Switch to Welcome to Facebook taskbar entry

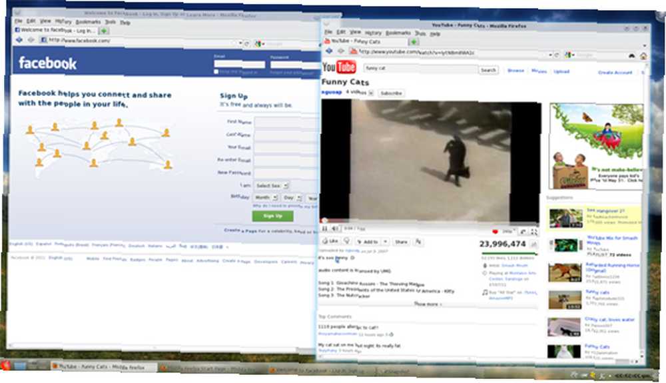tap(322, 370)
